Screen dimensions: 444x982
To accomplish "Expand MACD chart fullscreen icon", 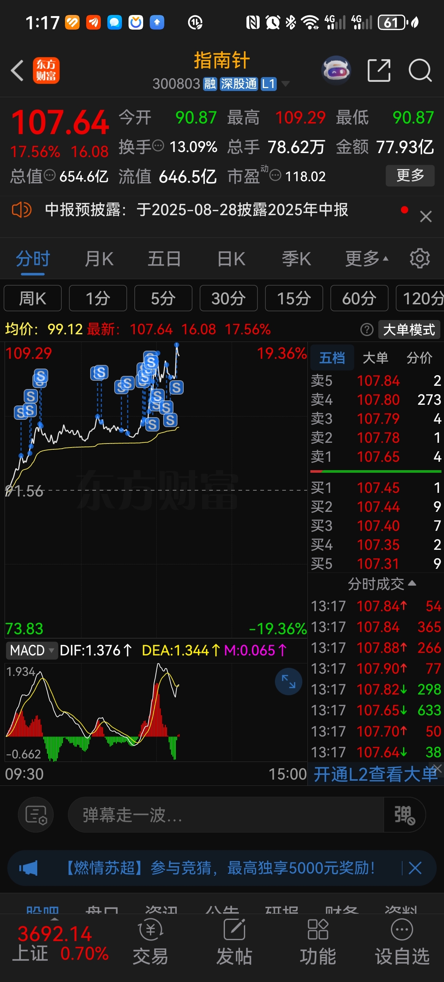I will (288, 681).
